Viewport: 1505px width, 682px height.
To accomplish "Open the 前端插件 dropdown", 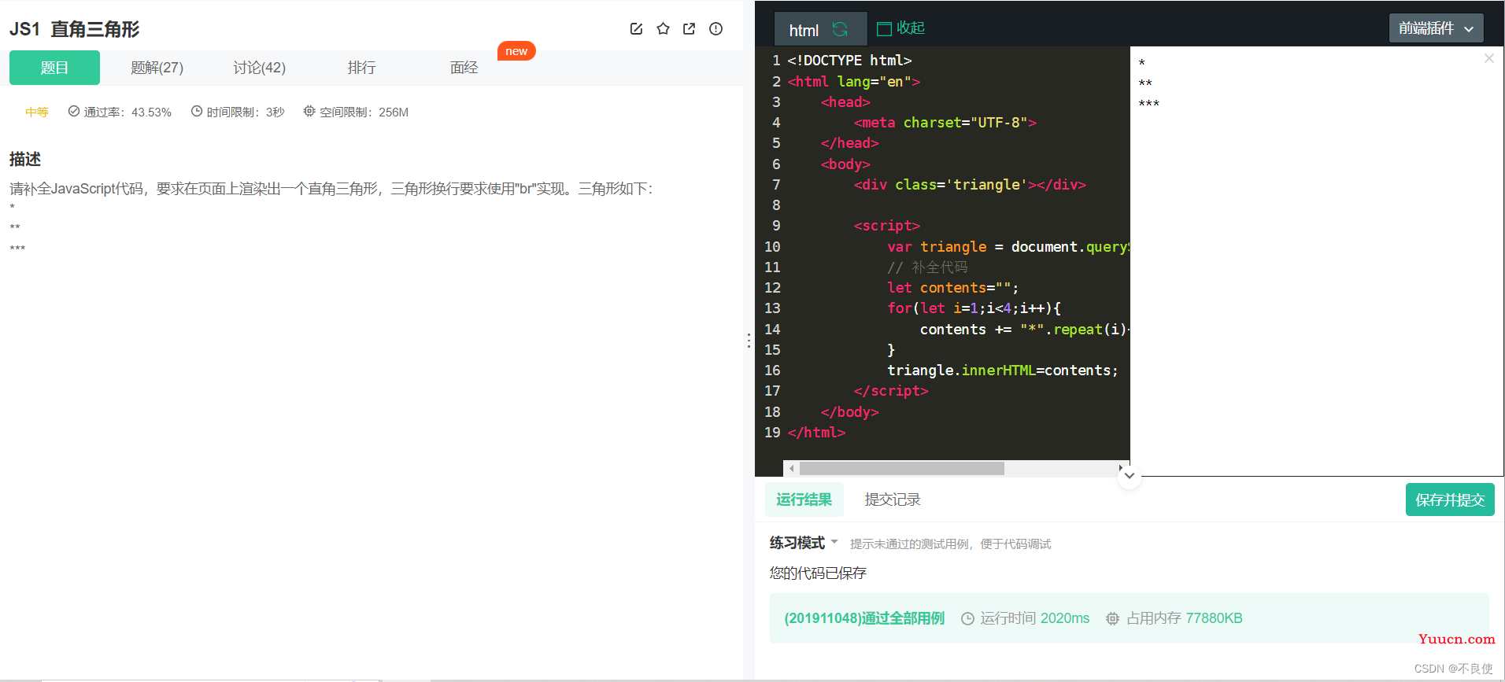I will coord(1436,28).
